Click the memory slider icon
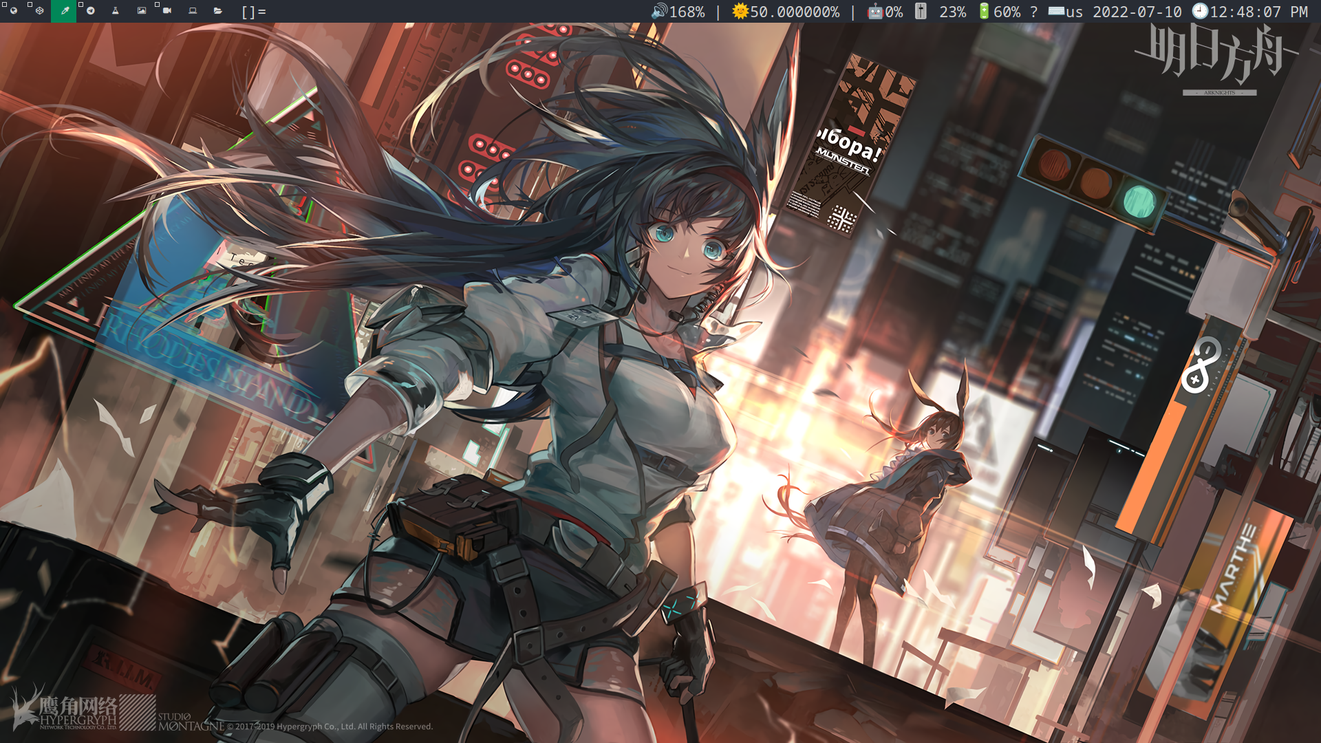 [x=921, y=11]
